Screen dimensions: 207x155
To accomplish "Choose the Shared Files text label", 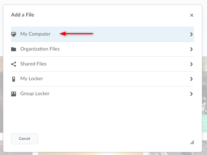I will coord(33,64).
